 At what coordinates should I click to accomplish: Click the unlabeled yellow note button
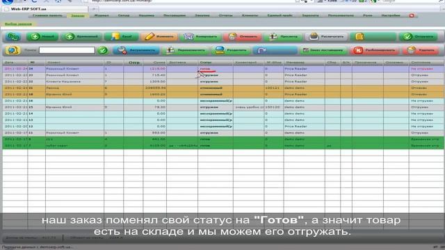373,37
